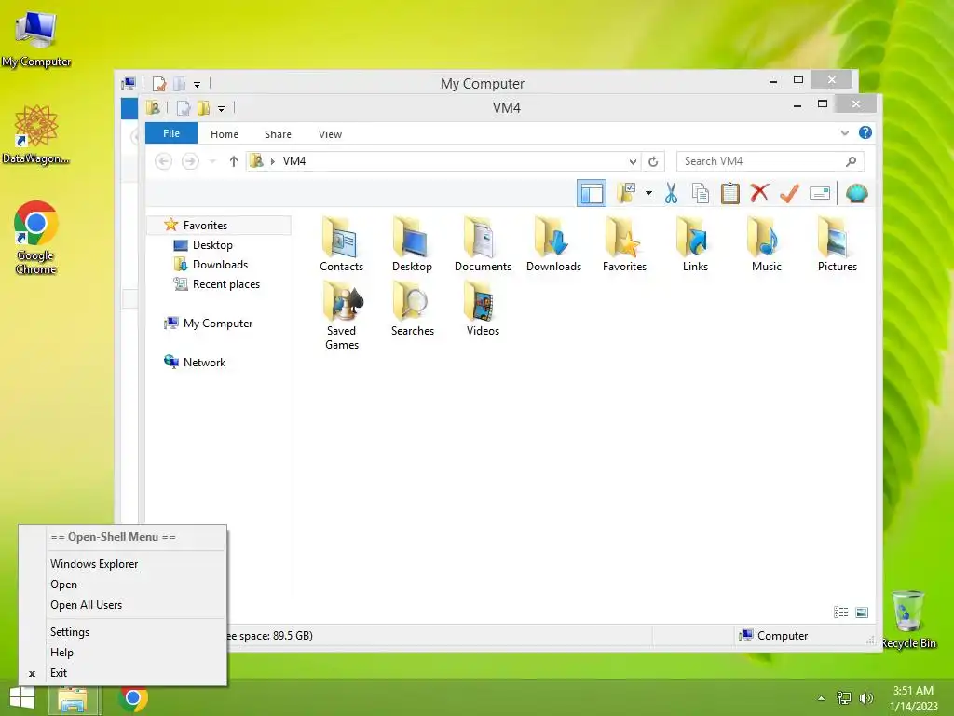Choose Open from the Open-Shell menu
Screen dimensions: 954x716
pyautogui.click(x=64, y=585)
